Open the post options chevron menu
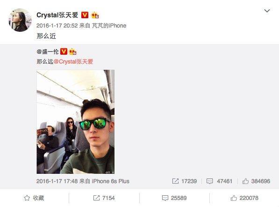The height and width of the screenshot is (207, 279). point(267,11)
